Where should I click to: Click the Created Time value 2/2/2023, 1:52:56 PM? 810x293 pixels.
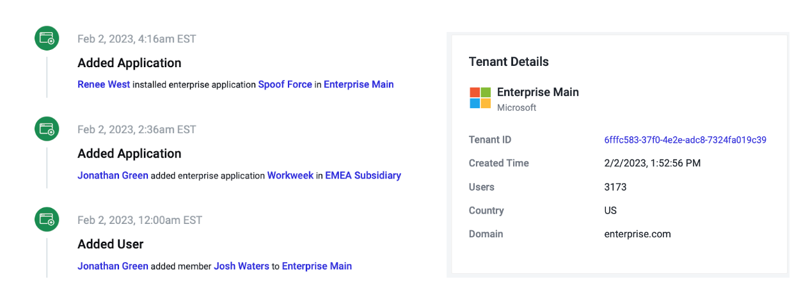click(653, 164)
